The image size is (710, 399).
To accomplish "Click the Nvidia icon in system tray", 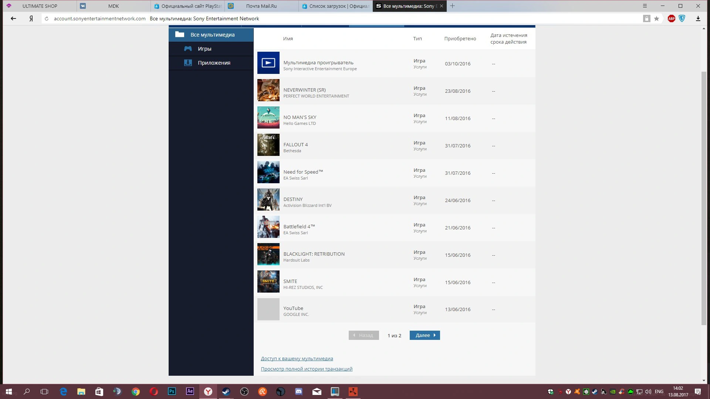I will [613, 392].
